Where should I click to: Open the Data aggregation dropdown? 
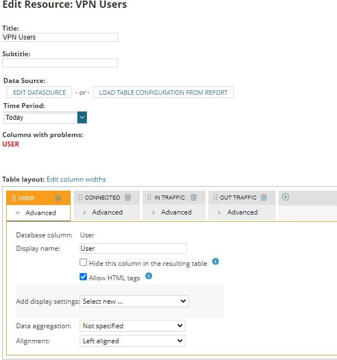(133, 326)
